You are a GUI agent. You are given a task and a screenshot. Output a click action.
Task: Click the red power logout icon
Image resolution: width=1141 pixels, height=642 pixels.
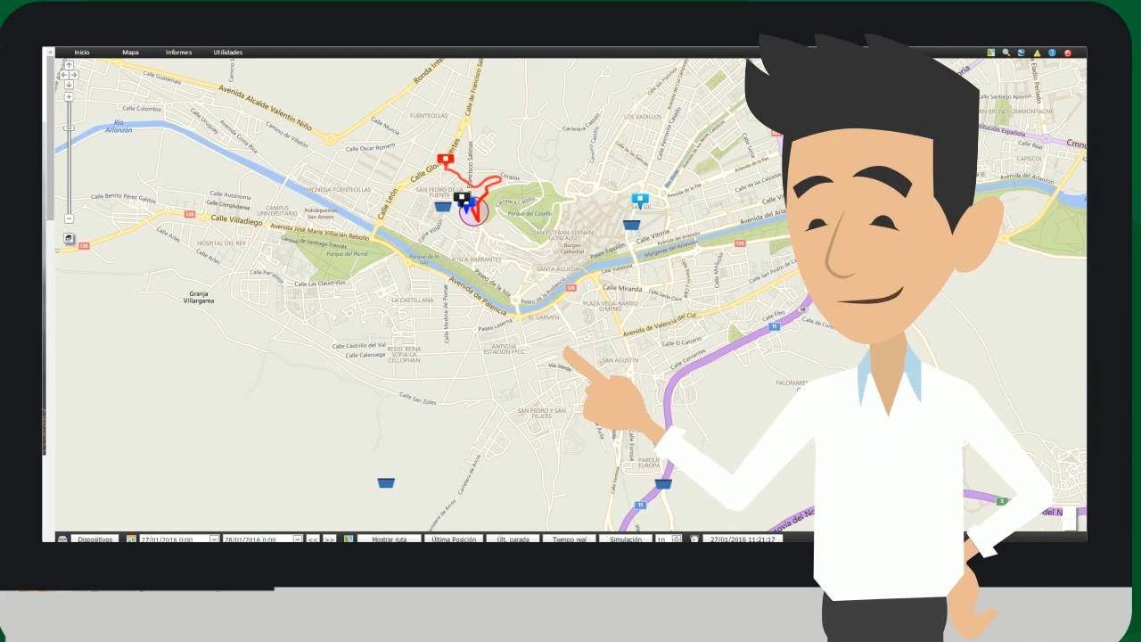pyautogui.click(x=1068, y=53)
